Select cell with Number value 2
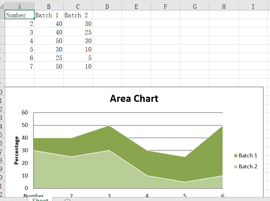This screenshot has height=201, width=270. (20, 23)
